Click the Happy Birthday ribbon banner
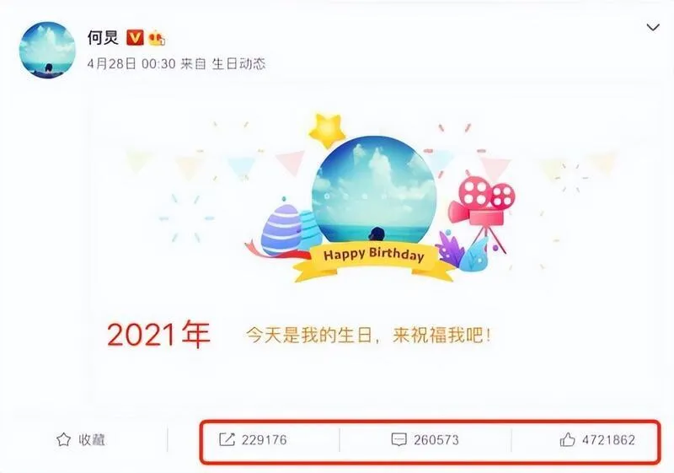 coord(373,260)
